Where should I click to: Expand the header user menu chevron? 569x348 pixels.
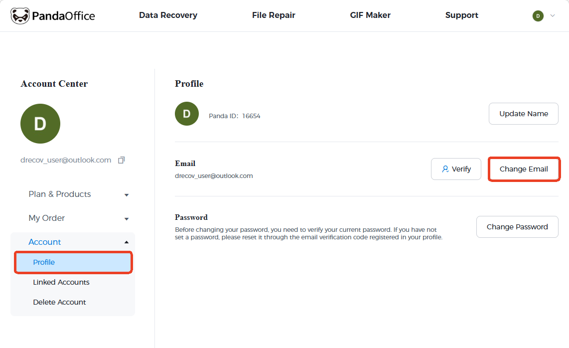click(x=552, y=16)
